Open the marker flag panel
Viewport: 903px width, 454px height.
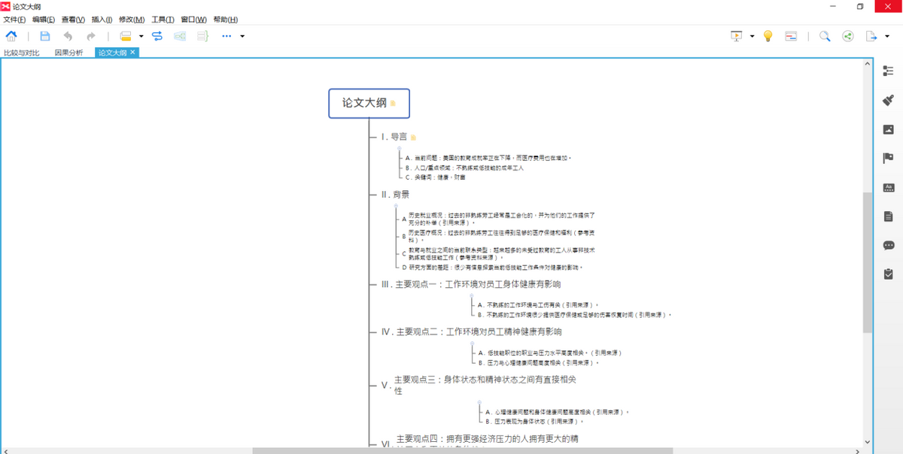[888, 158]
